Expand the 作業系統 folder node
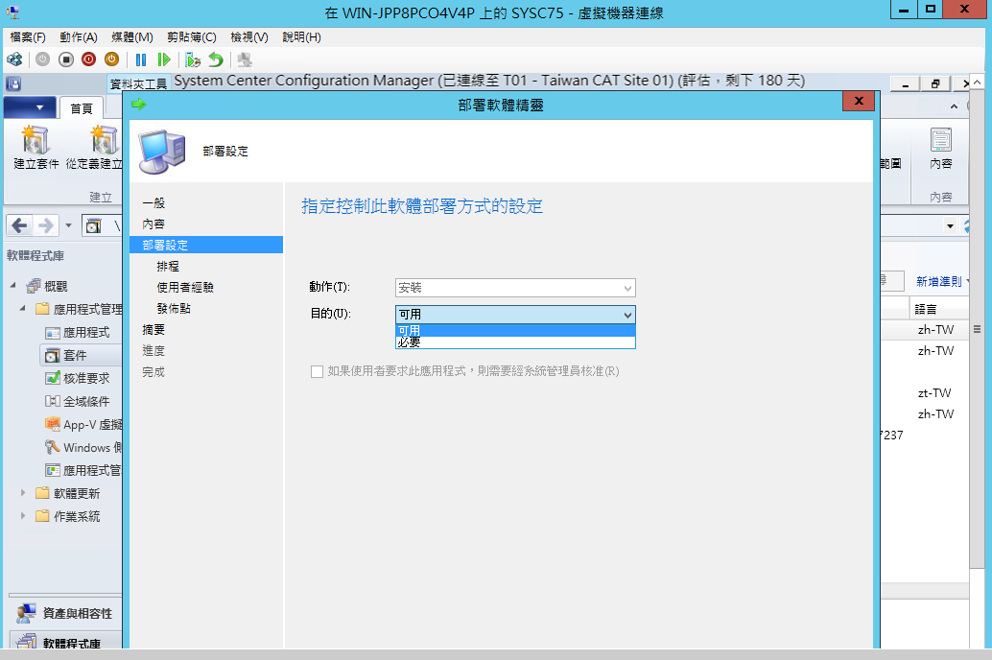This screenshot has height=660, width=992. (x=23, y=516)
